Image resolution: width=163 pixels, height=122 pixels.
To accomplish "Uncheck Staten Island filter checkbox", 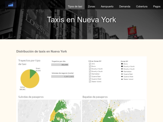I will [90, 82].
